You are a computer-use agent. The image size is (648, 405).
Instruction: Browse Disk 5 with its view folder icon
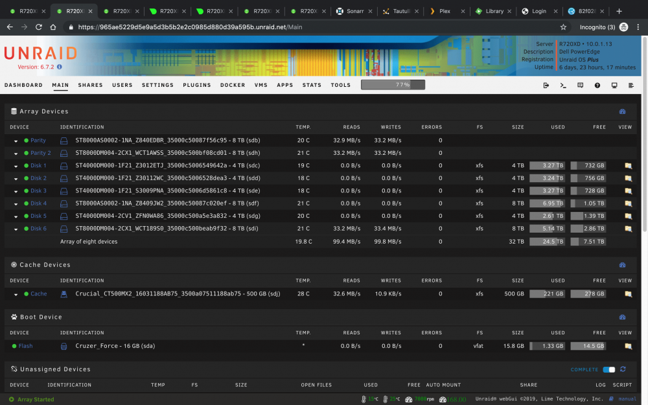point(628,216)
